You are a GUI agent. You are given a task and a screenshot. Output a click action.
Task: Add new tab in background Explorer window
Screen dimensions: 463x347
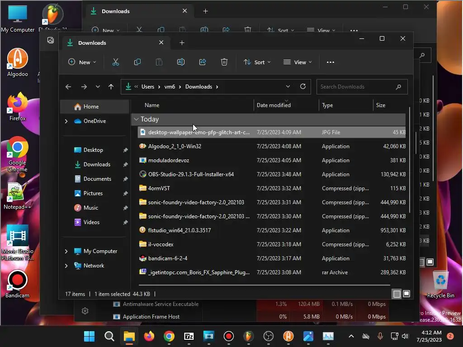206,11
